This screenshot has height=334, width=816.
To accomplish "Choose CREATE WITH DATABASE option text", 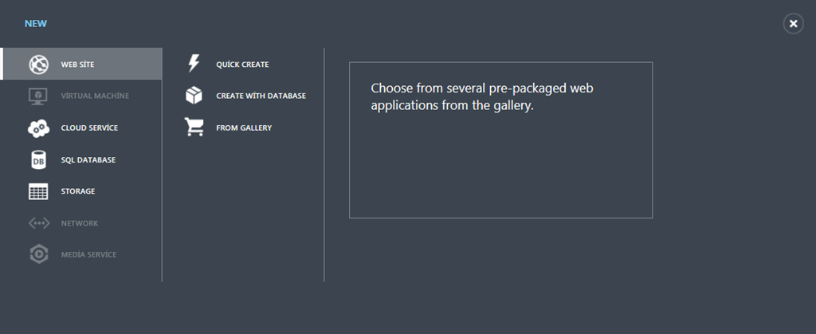I will click(x=261, y=96).
